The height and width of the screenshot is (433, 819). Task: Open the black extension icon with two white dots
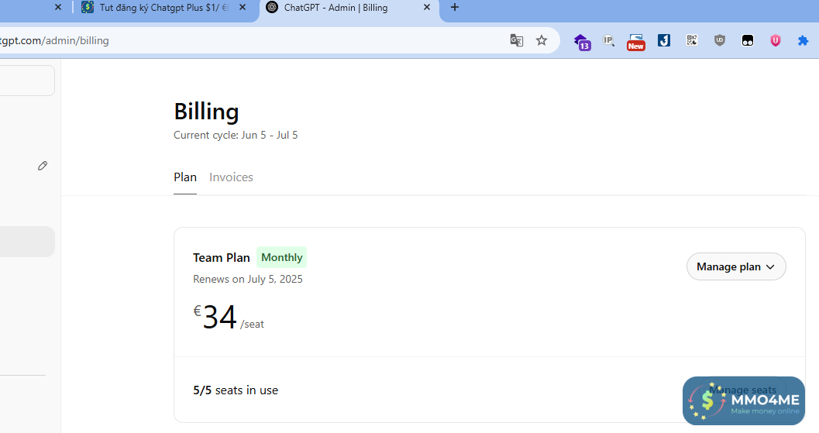(x=748, y=40)
